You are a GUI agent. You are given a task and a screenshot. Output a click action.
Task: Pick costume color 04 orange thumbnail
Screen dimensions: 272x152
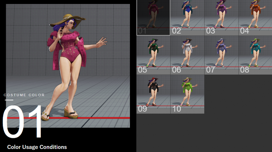pyautogui.click(x=255, y=18)
